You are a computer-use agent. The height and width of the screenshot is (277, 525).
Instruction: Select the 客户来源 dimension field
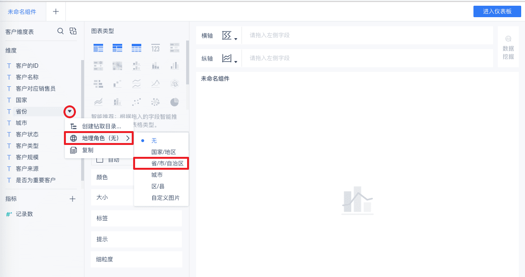[27, 169]
